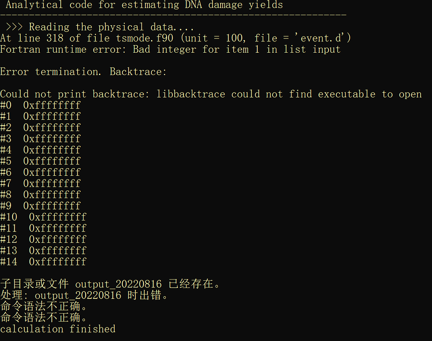Click the 'calculation finished' text
Viewport: 432px width, 341px height.
click(x=58, y=329)
